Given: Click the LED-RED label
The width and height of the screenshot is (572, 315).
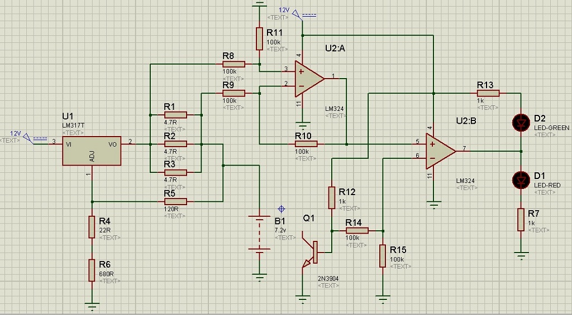Looking at the screenshot, I should click(x=547, y=185).
